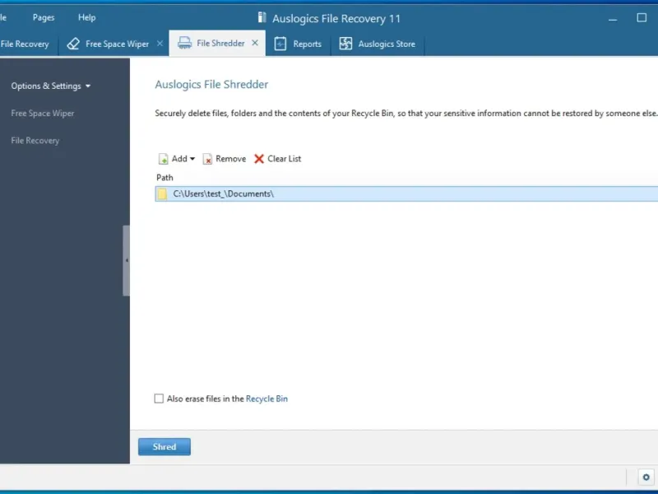This screenshot has width=658, height=494.
Task: Click the Free Space Wiper eraser icon
Action: (73, 44)
